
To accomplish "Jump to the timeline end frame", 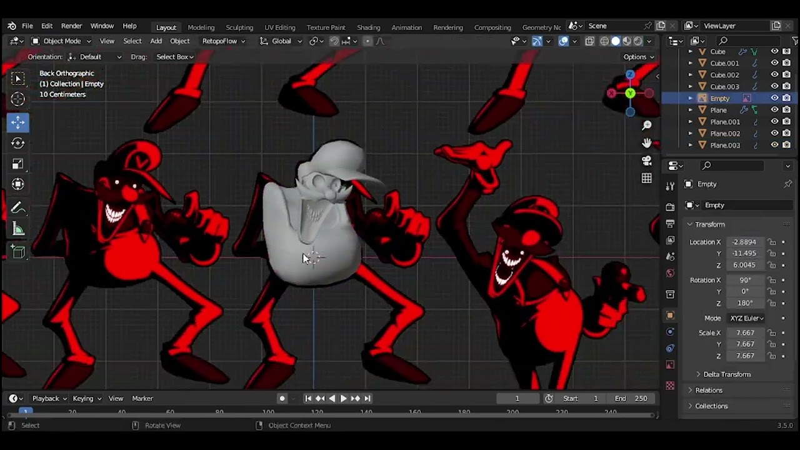I will coord(367,398).
